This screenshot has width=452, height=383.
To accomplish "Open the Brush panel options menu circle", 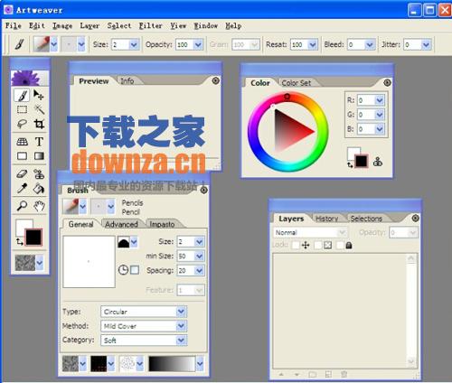I will click(204, 190).
